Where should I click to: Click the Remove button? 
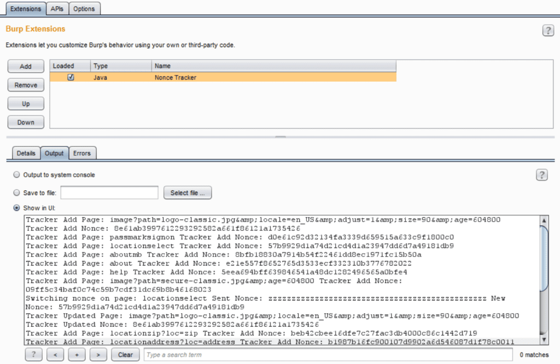[x=25, y=85]
